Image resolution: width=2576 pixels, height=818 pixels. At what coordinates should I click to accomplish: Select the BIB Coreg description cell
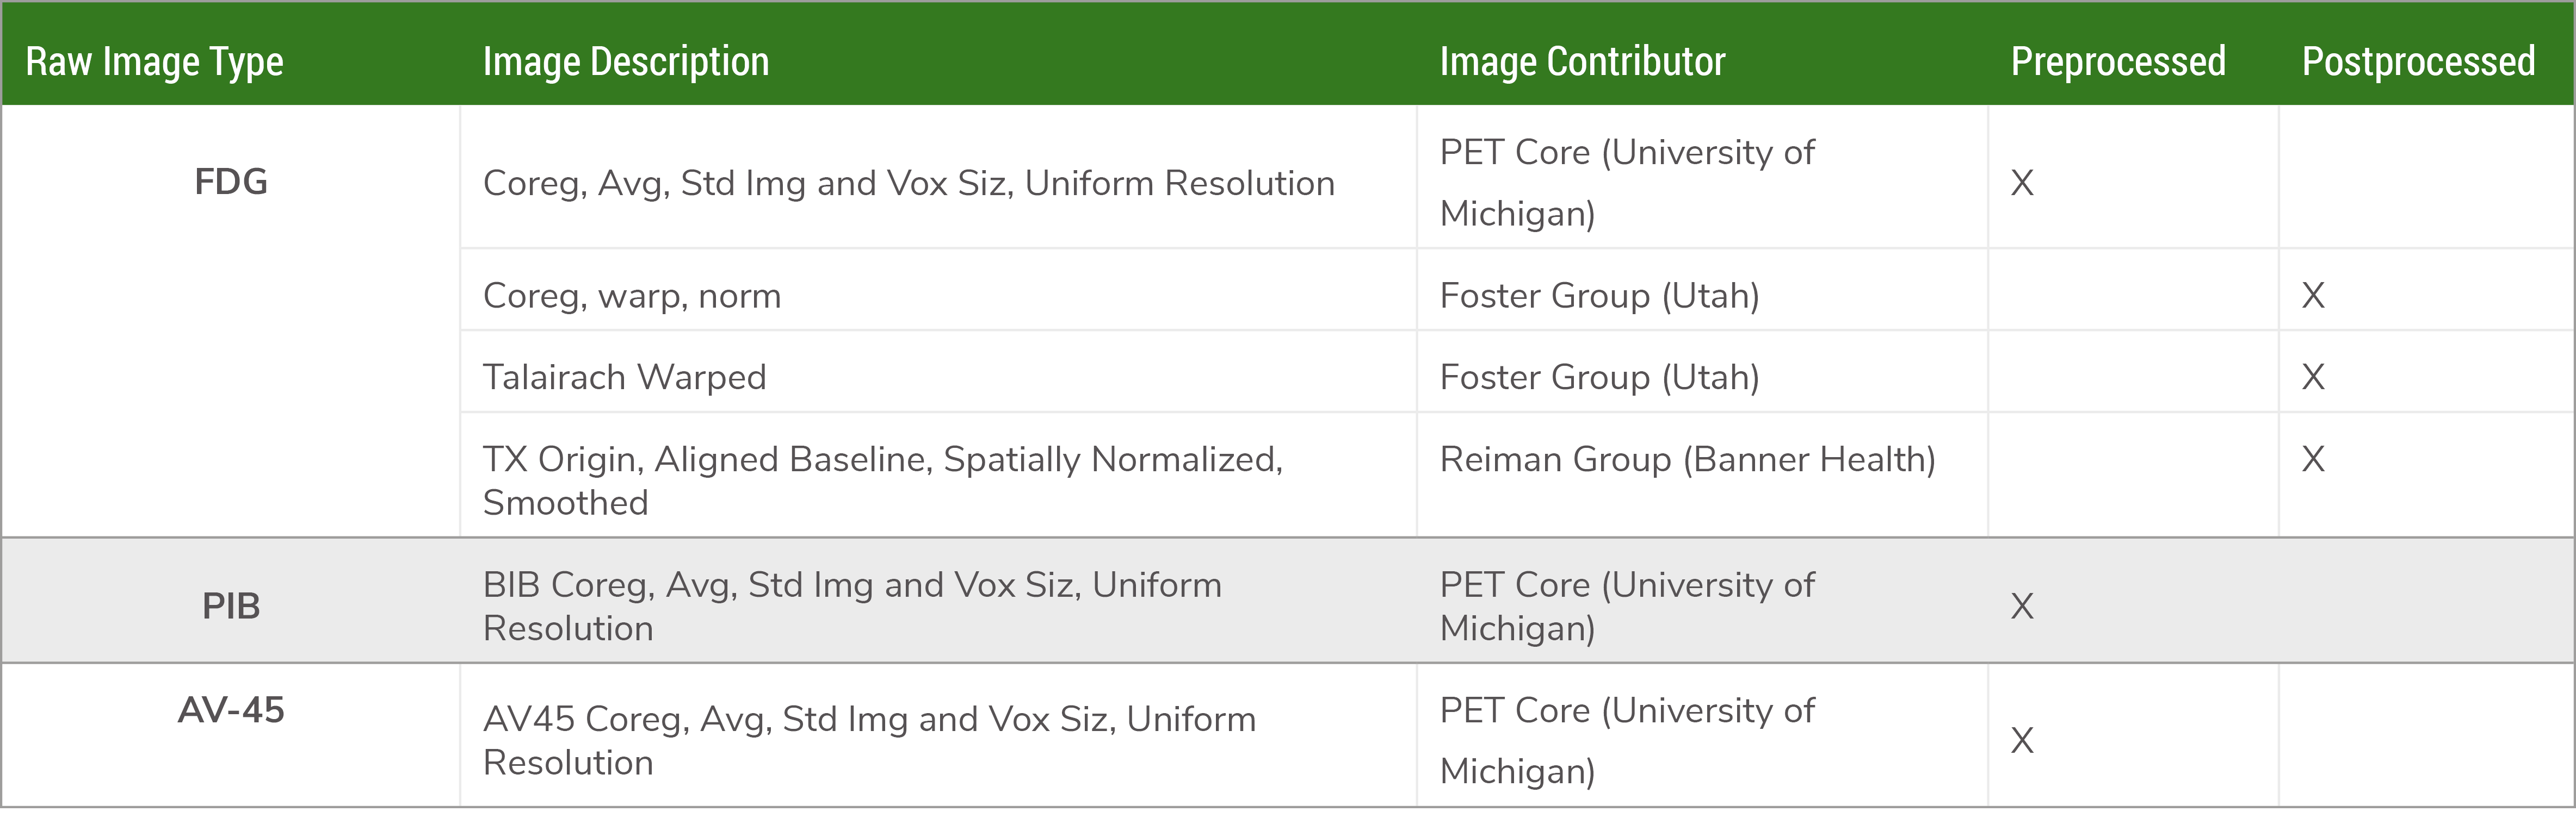click(x=852, y=606)
